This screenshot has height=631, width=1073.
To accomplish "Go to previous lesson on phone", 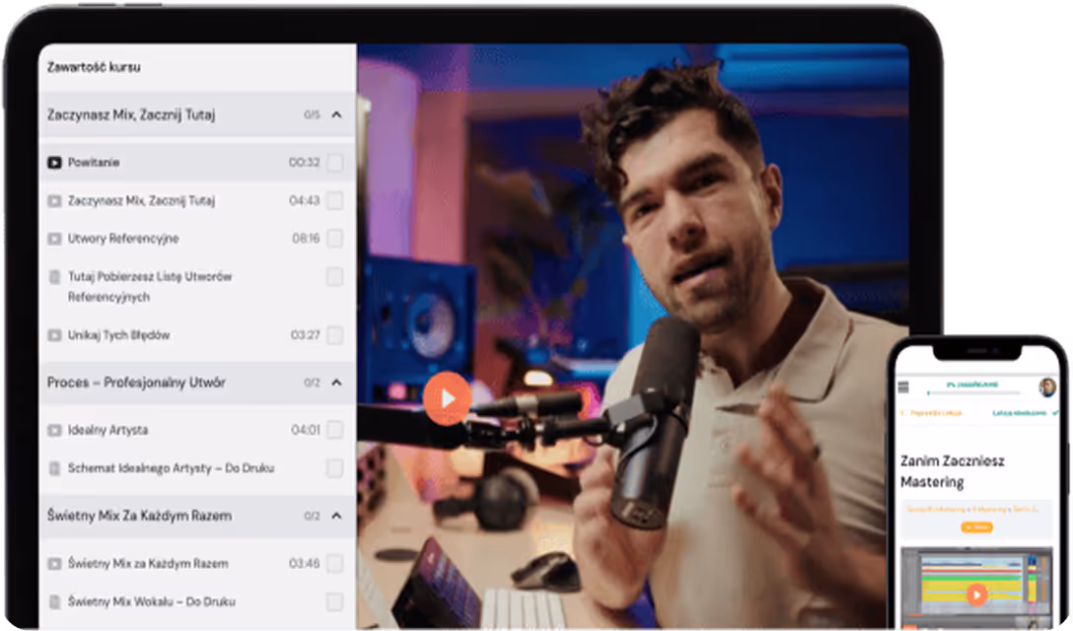I will click(x=931, y=413).
